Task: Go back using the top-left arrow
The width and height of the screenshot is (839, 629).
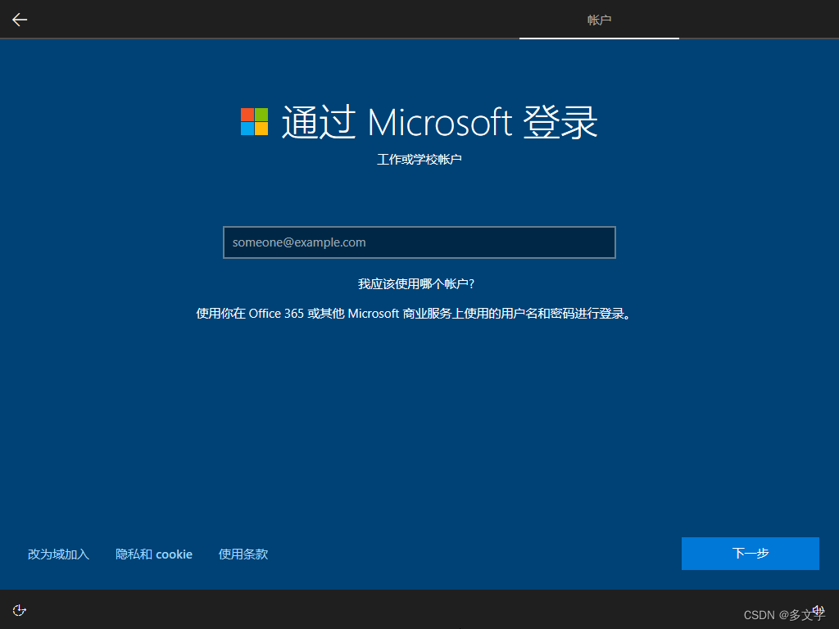Action: click(x=20, y=20)
